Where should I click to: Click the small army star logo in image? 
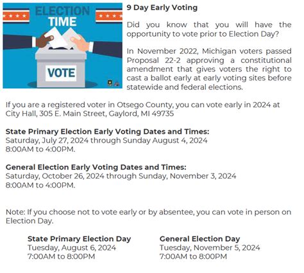click(110, 83)
